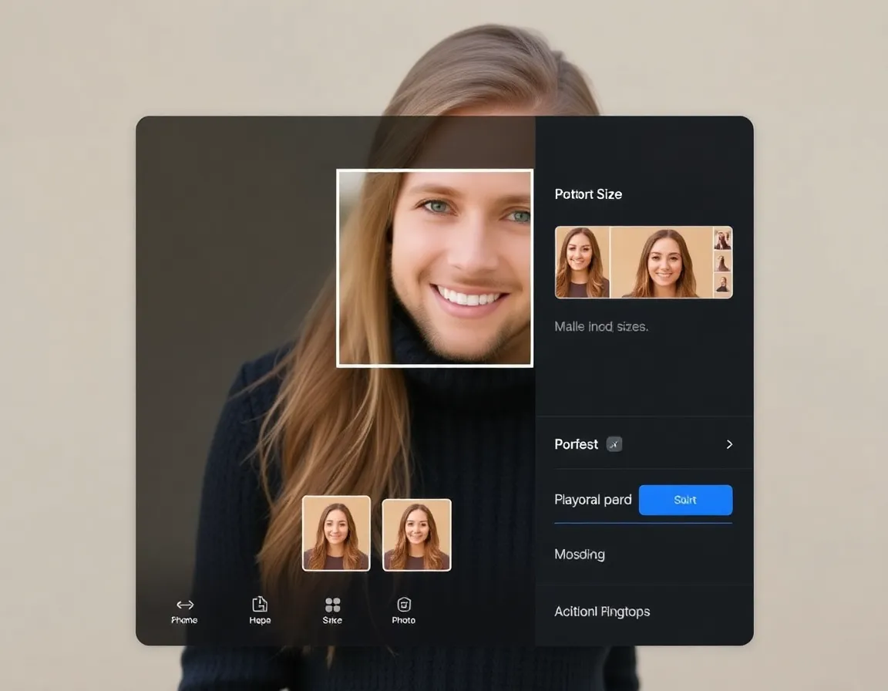Viewport: 888px width, 691px height.
Task: Pick the middle small thumbnail in the preview strip
Action: tap(722, 262)
